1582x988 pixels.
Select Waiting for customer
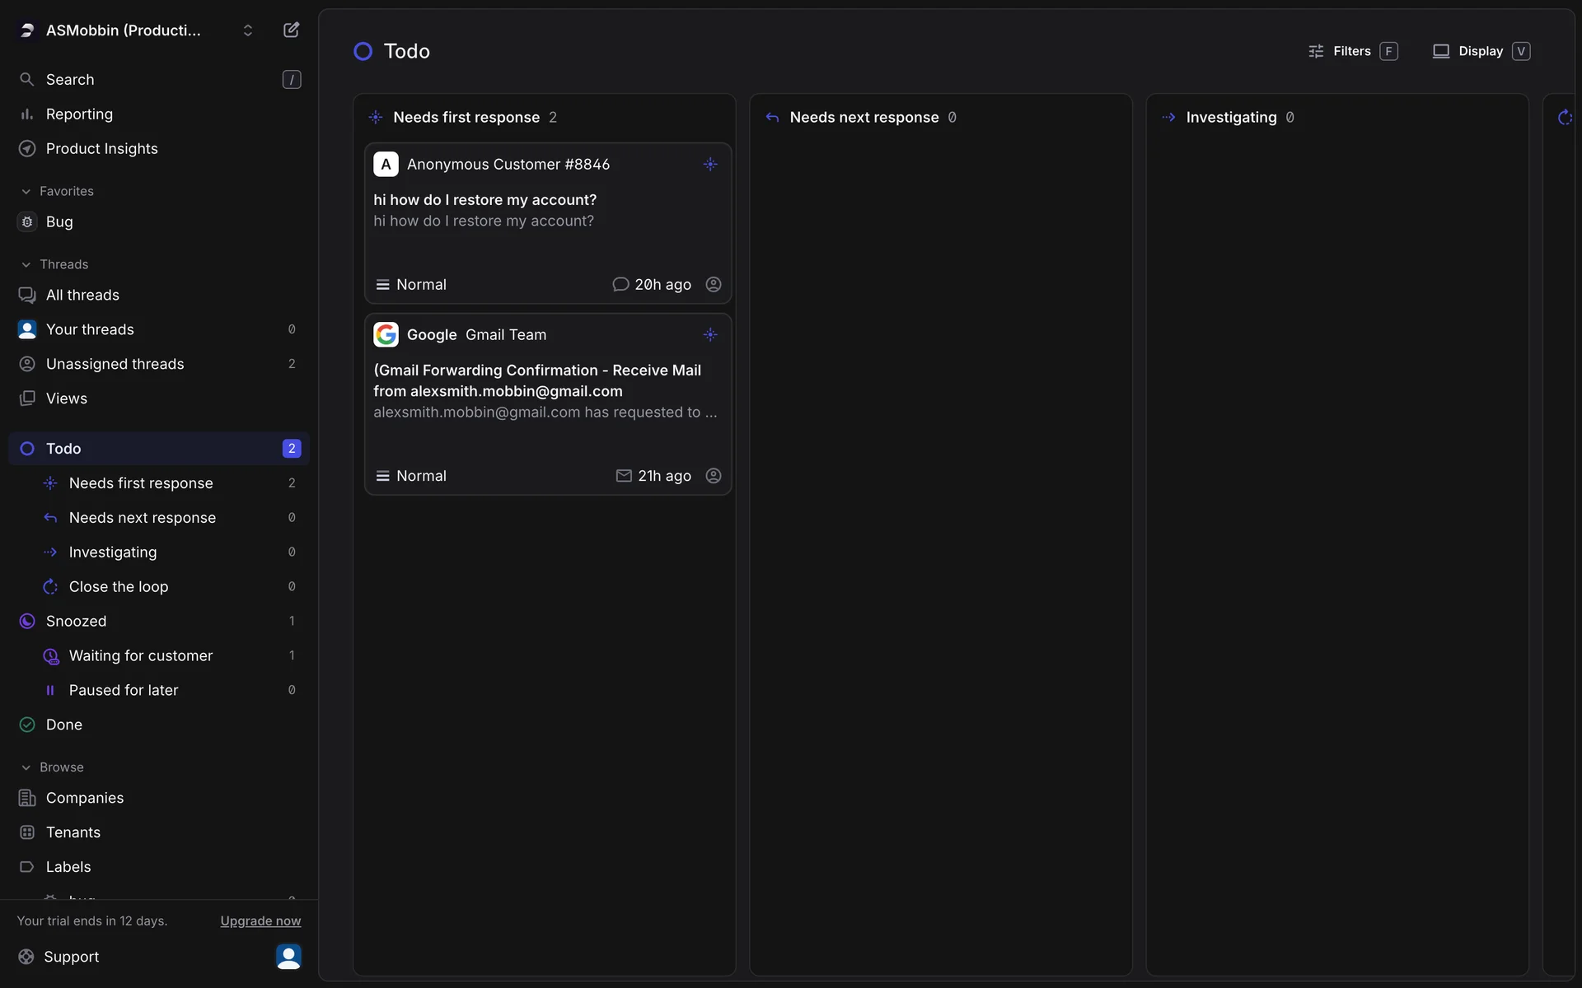point(140,656)
